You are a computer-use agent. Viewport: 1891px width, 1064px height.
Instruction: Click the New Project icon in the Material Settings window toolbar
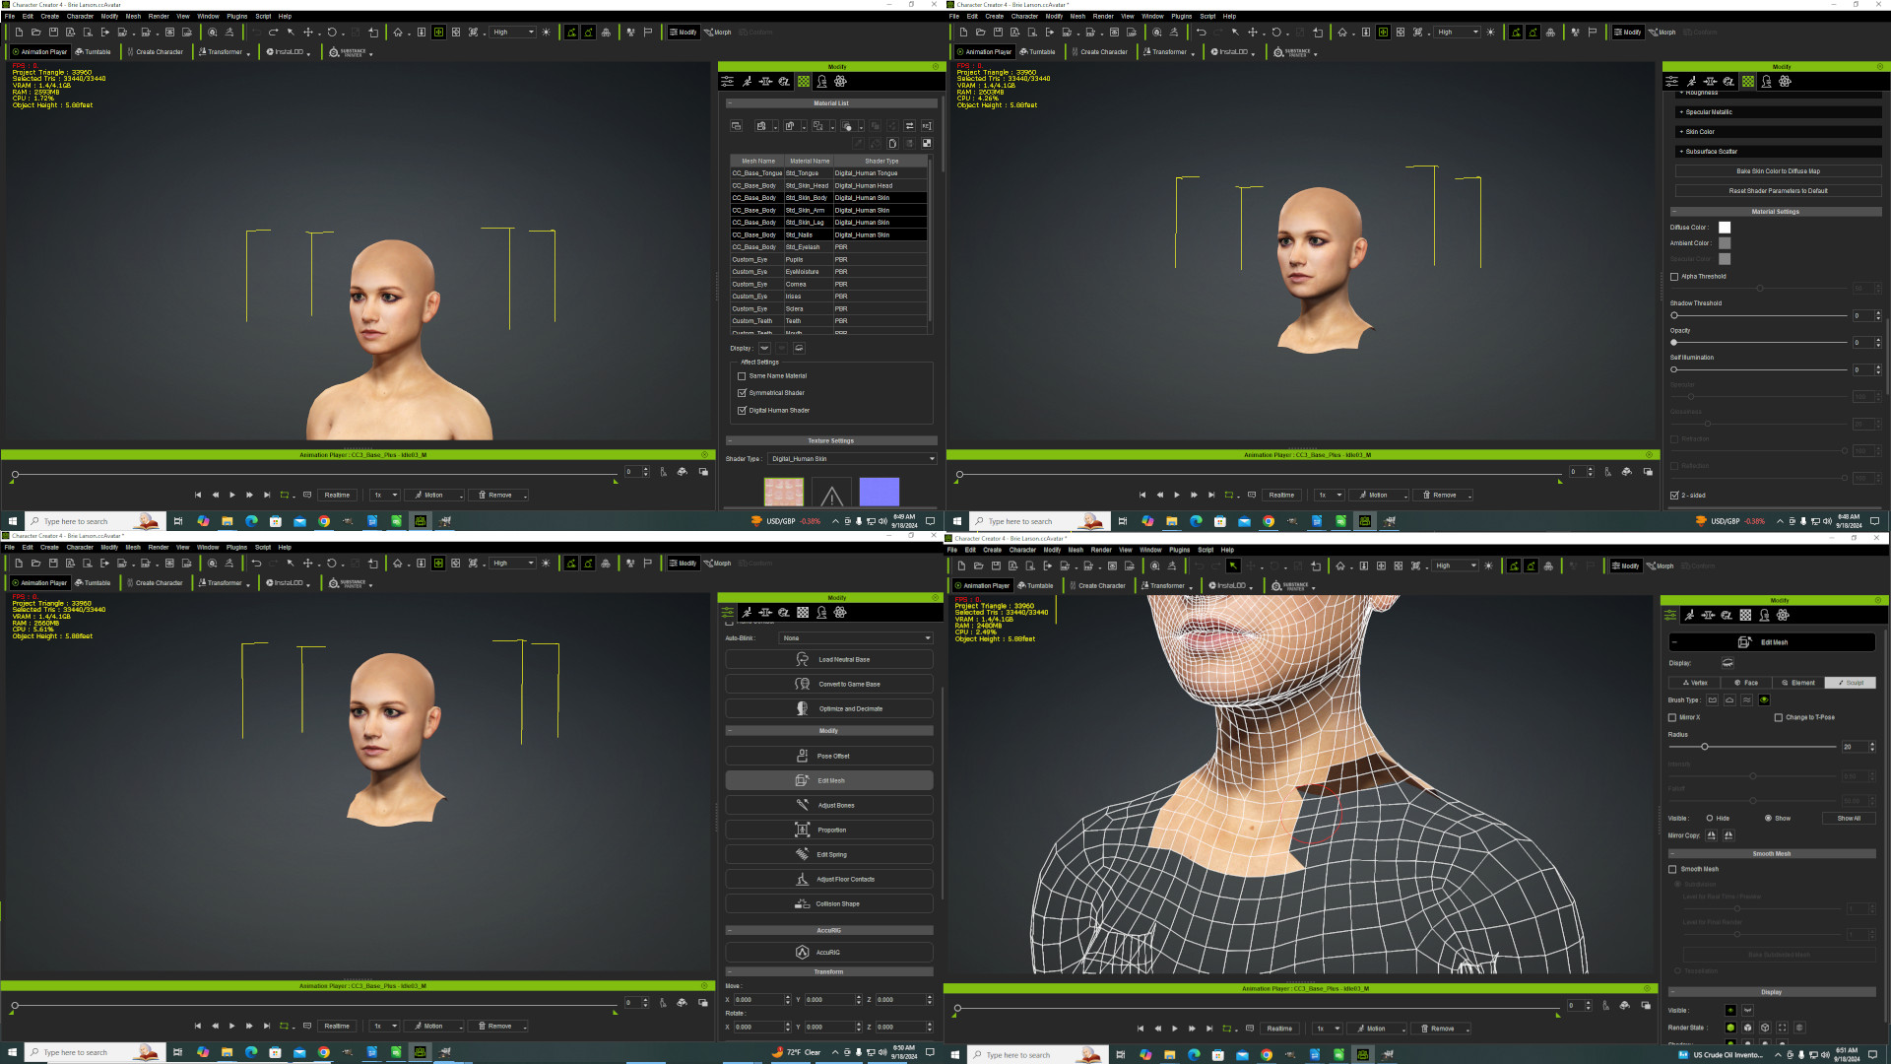963,33
